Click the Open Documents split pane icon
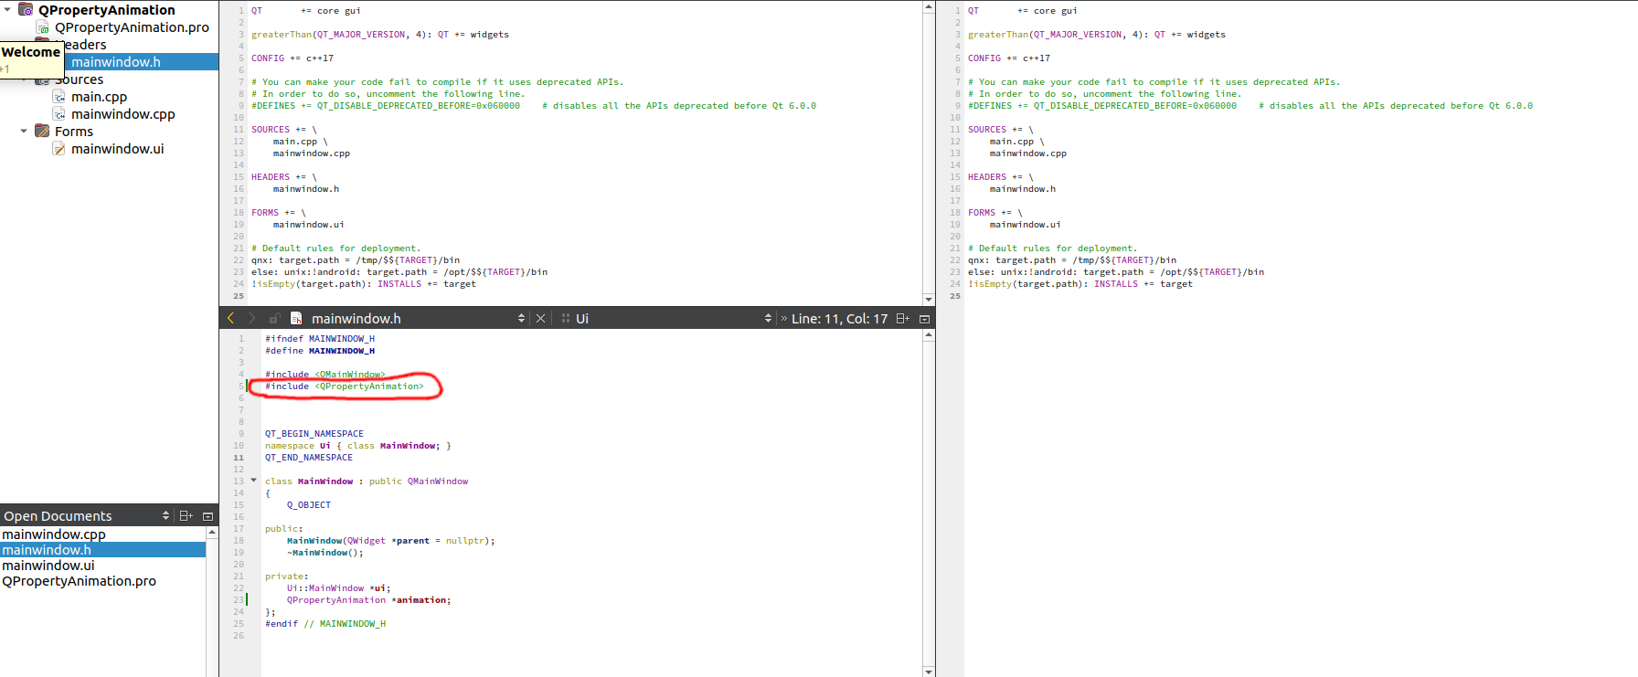The height and width of the screenshot is (677, 1638). pos(186,516)
